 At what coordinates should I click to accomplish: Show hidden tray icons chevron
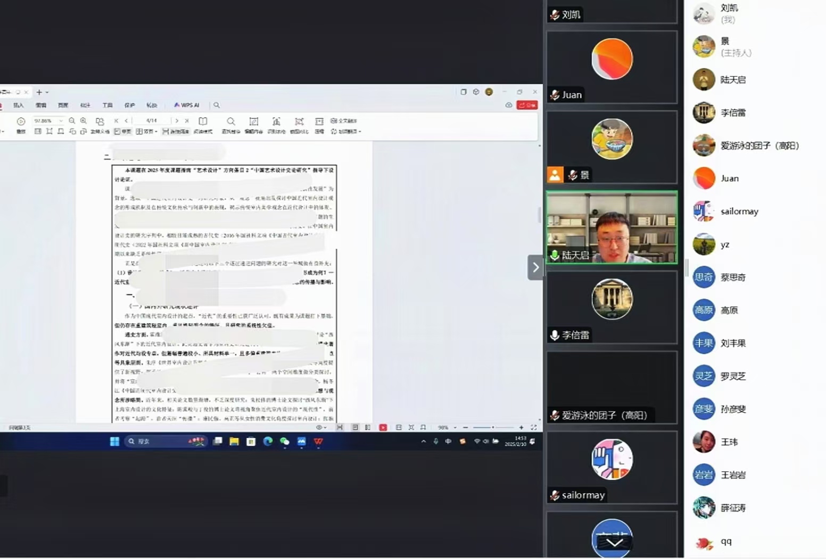[x=424, y=441]
